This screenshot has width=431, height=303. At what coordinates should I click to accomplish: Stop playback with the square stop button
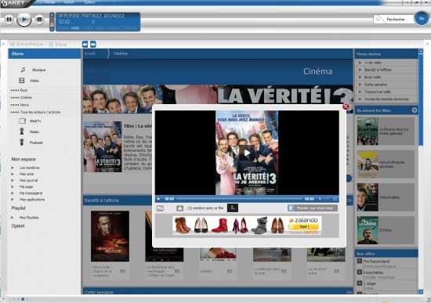(x=39, y=20)
